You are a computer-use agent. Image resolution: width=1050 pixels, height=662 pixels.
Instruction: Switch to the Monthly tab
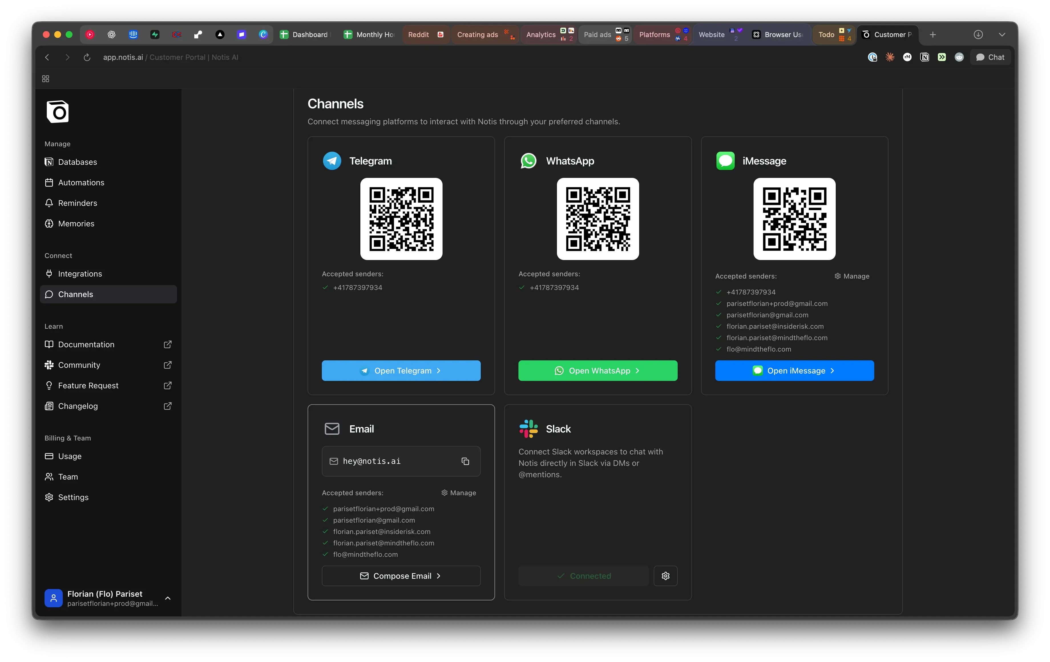point(369,34)
